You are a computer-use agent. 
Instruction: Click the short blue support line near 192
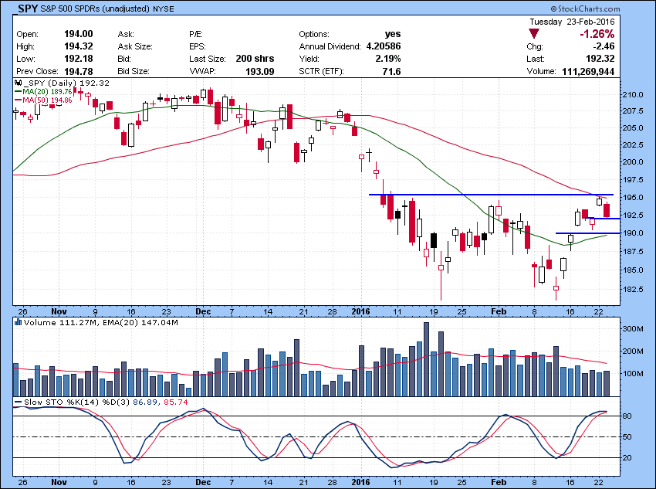pos(603,218)
